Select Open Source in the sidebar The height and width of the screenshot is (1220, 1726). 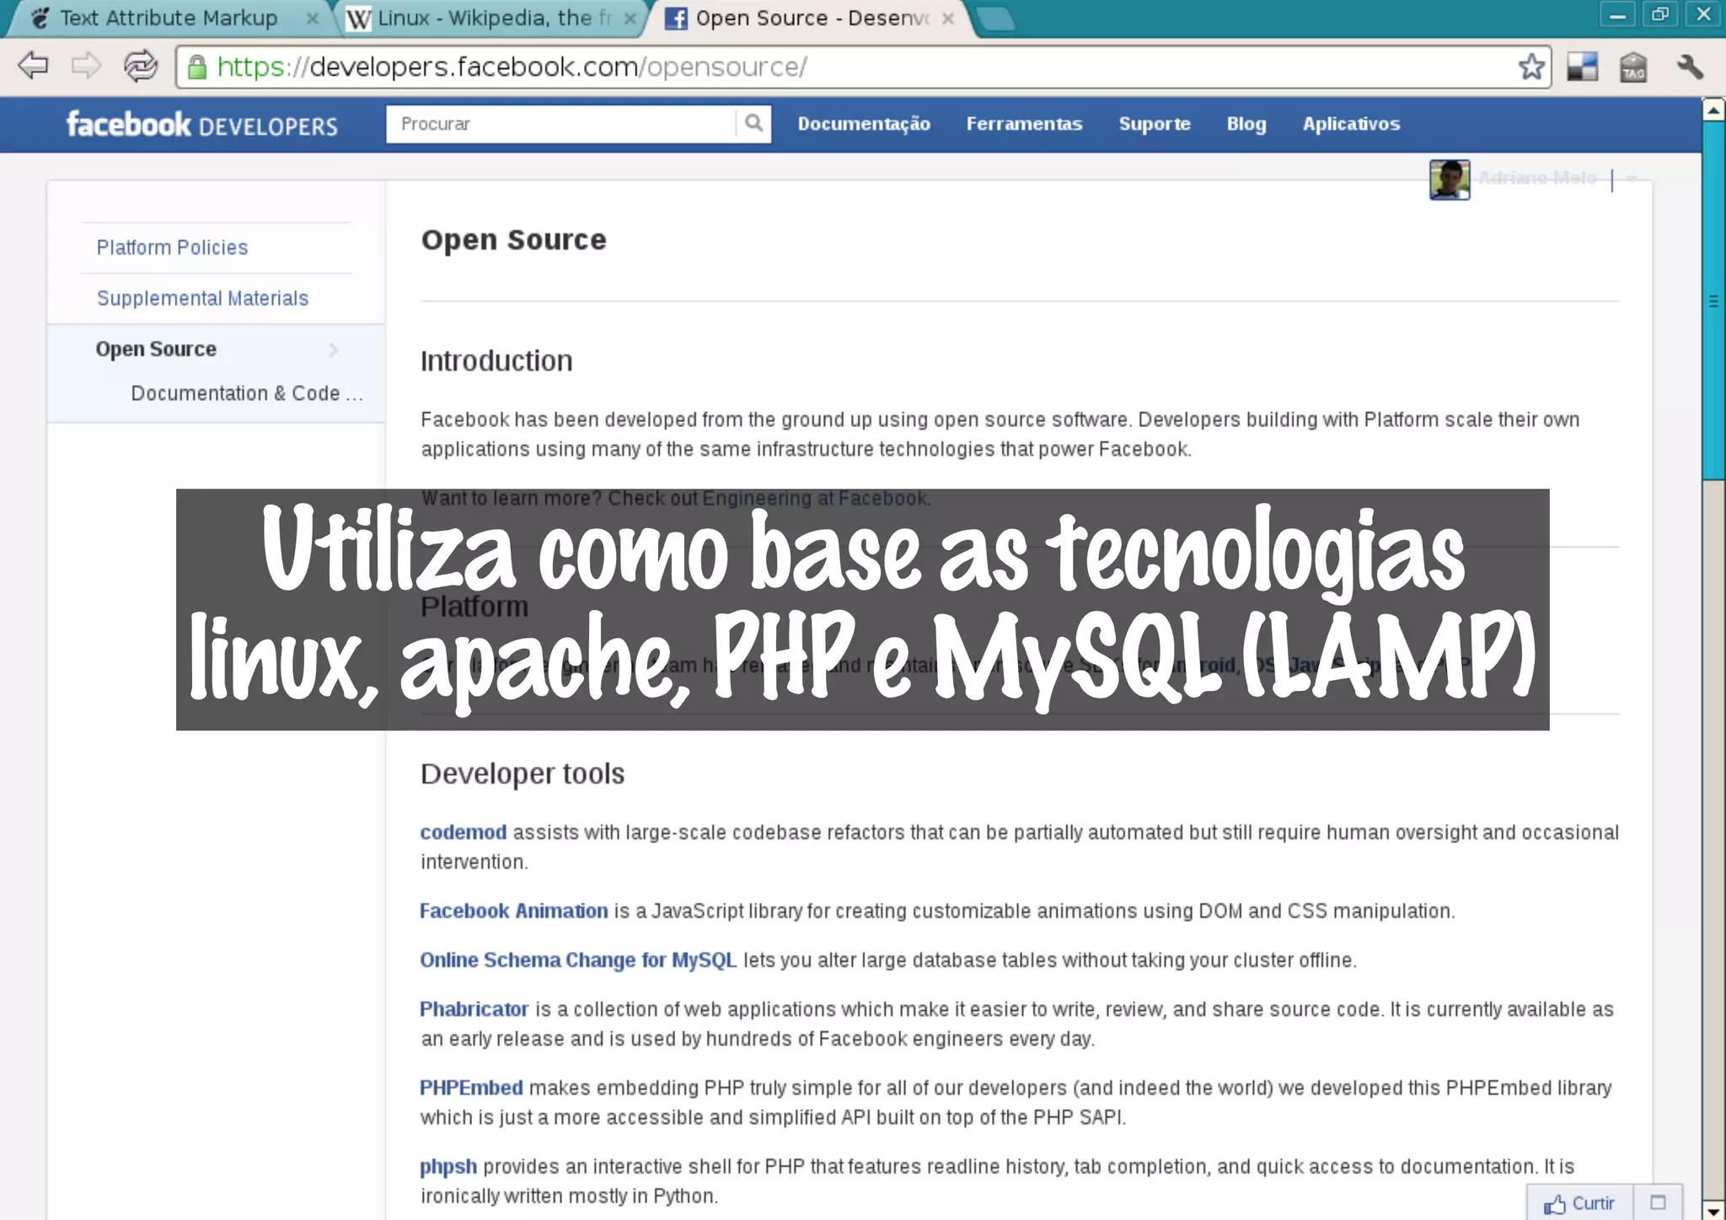[x=156, y=349]
